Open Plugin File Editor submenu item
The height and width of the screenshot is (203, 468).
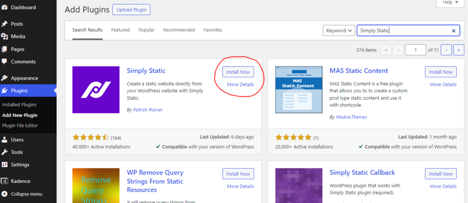[20, 126]
